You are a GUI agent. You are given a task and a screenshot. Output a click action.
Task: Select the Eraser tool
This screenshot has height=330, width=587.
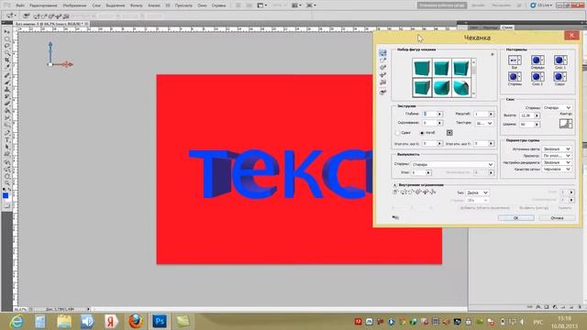(6, 104)
